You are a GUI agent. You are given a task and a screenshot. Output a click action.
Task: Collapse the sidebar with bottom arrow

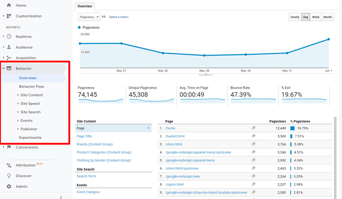[61, 197]
